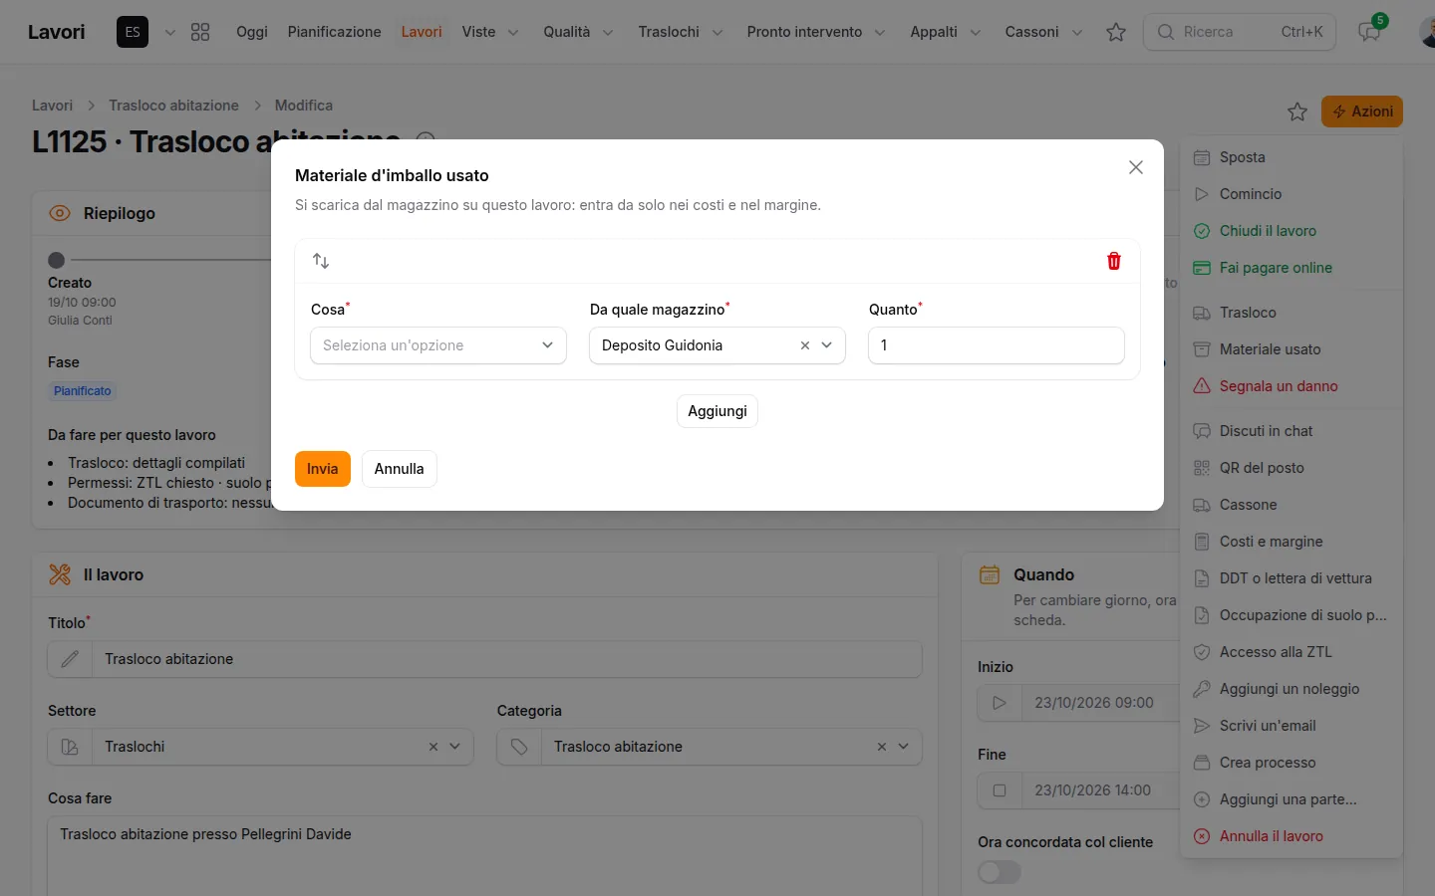The height and width of the screenshot is (896, 1435).
Task: Expand the Traslochi menu
Action: tap(681, 32)
